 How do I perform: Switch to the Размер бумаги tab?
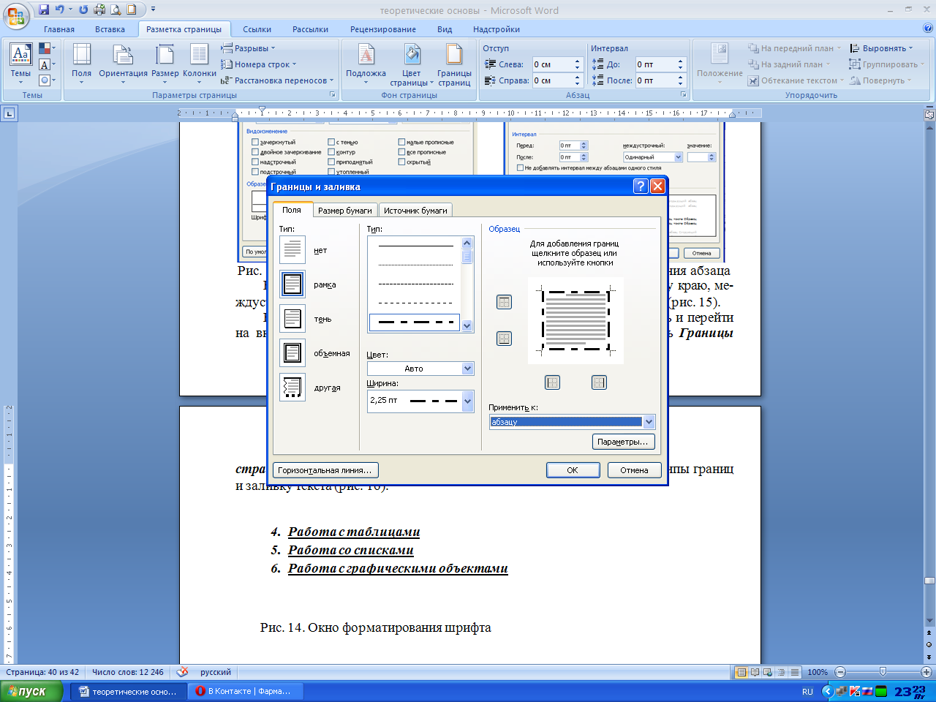[x=344, y=211]
